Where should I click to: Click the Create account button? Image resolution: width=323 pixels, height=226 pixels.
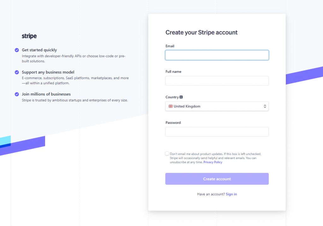click(217, 179)
